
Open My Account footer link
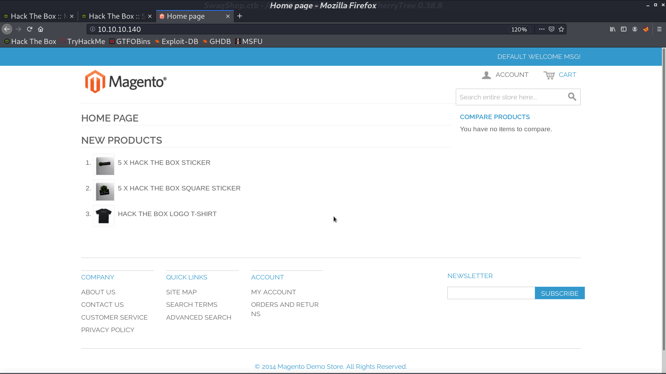coord(274,292)
